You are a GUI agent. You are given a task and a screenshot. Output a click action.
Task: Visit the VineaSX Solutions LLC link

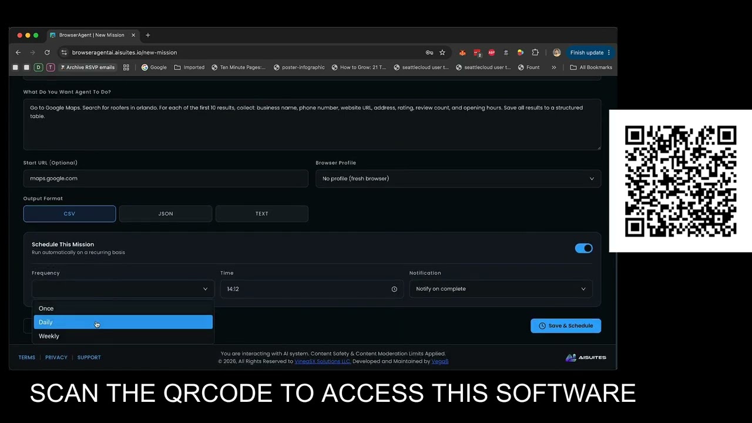click(323, 361)
